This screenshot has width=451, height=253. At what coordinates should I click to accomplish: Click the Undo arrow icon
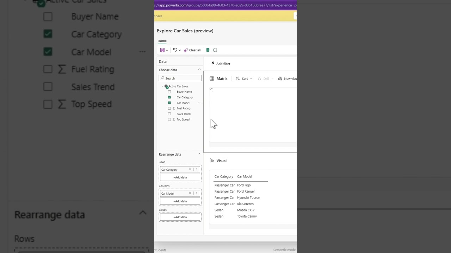pos(175,50)
